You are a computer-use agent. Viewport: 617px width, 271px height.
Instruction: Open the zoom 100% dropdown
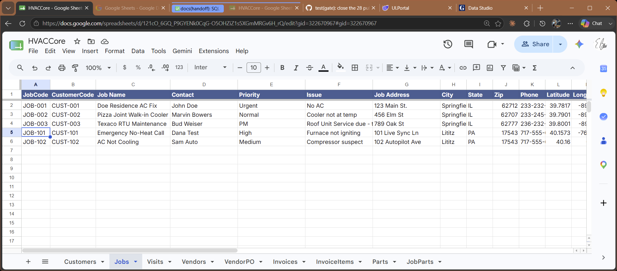98,68
